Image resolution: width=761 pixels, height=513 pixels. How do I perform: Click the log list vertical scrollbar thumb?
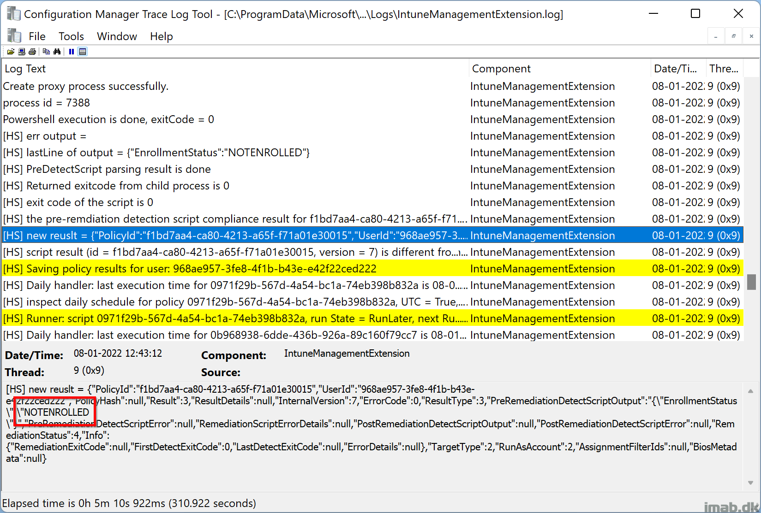click(x=751, y=282)
